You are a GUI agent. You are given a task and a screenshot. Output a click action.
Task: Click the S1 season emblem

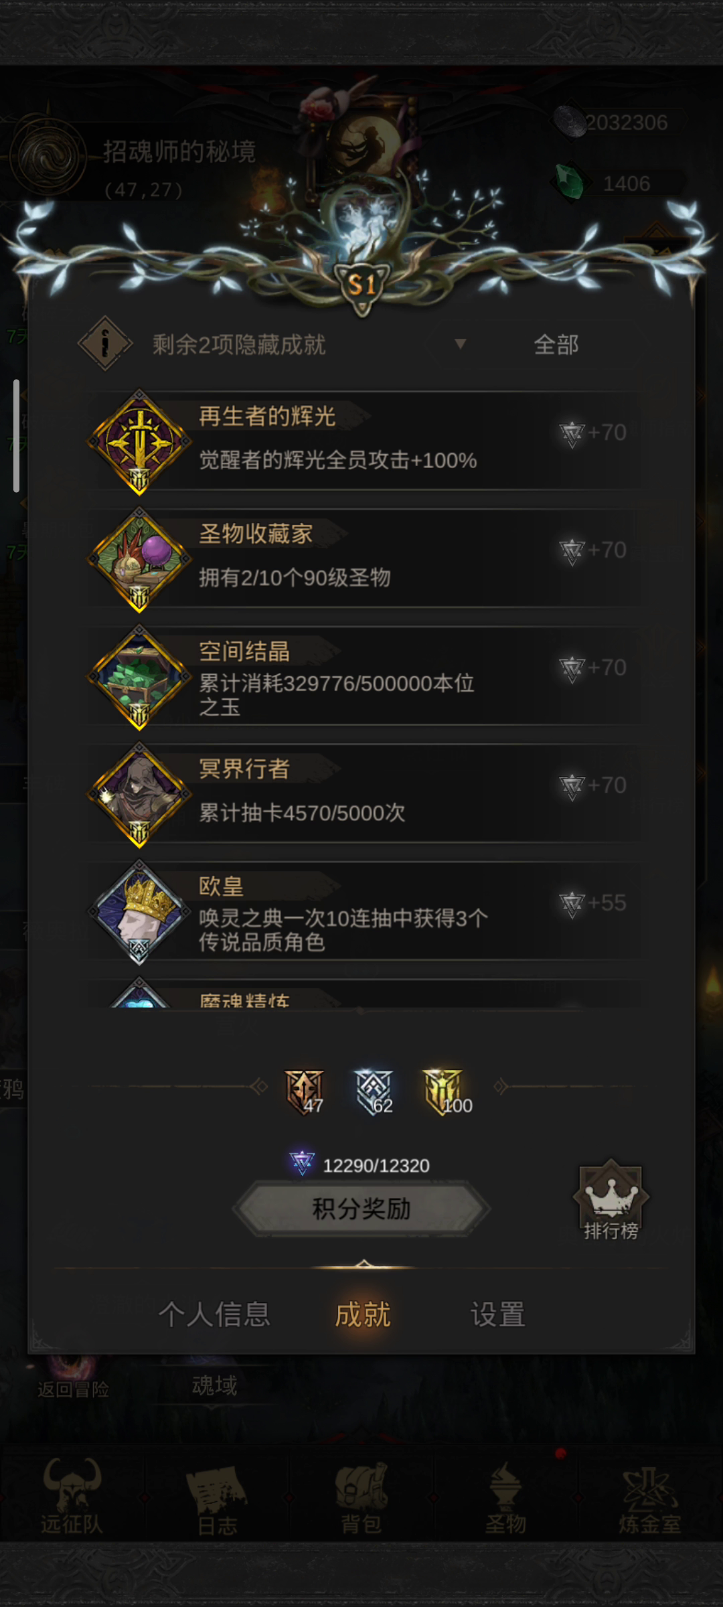point(361,286)
